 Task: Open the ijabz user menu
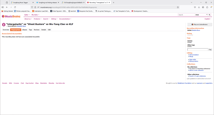coord(27,15)
